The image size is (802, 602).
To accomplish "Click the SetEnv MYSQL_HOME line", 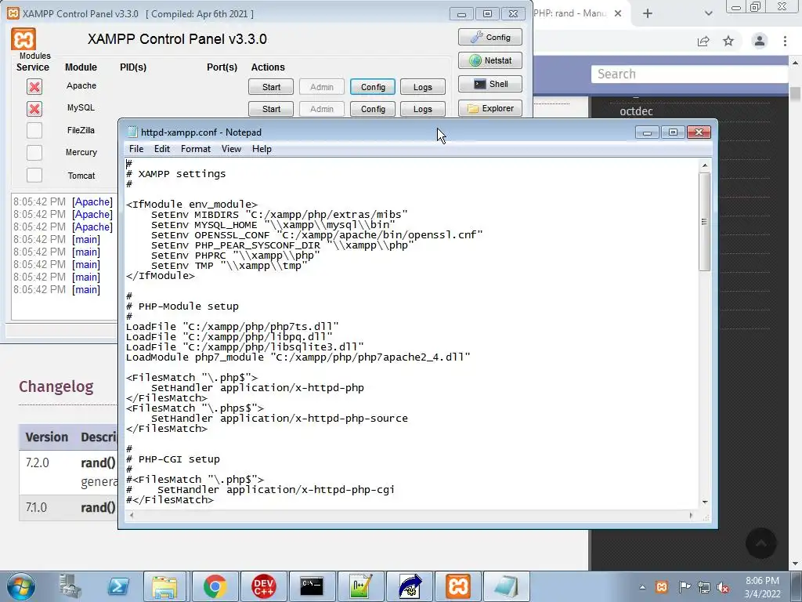I will pyautogui.click(x=273, y=225).
